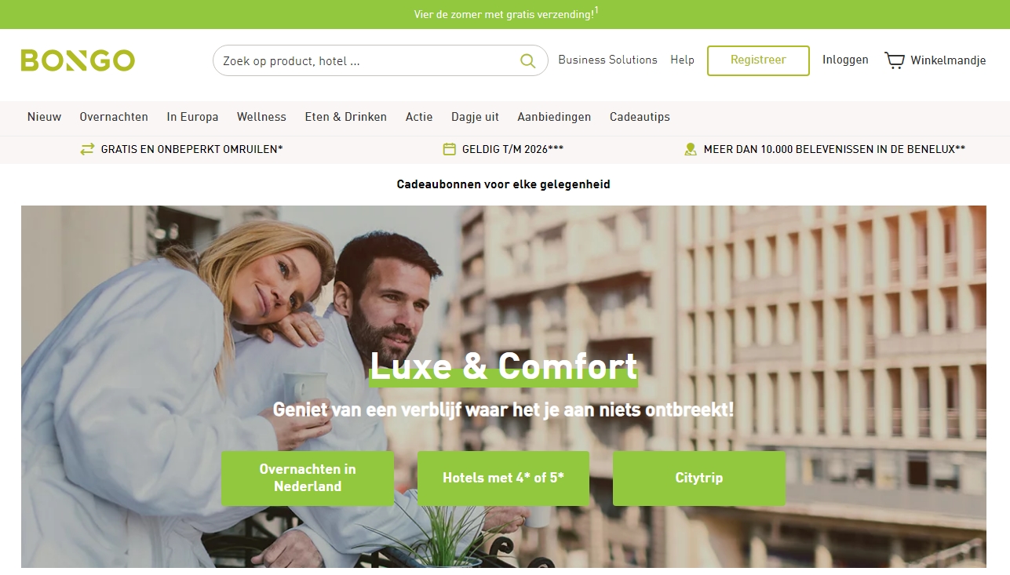1010x575 pixels.
Task: Click the BONGO logo
Action: [x=78, y=60]
